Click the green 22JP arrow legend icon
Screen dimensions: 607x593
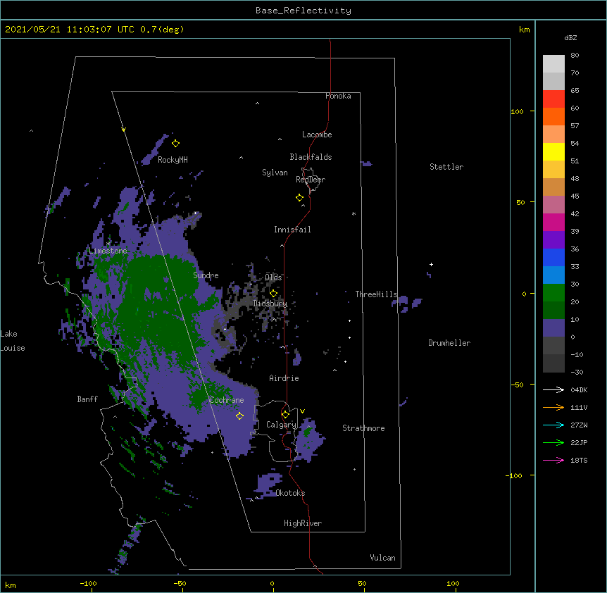tap(553, 442)
